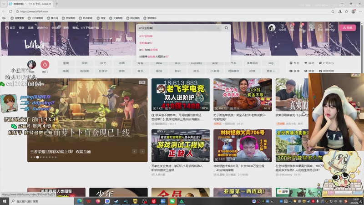
Task: Click the browser refresh button
Action: tap(10, 11)
